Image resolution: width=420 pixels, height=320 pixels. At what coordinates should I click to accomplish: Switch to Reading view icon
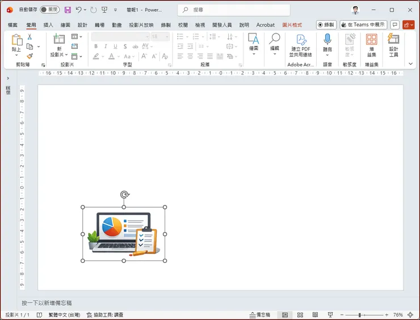click(315, 315)
